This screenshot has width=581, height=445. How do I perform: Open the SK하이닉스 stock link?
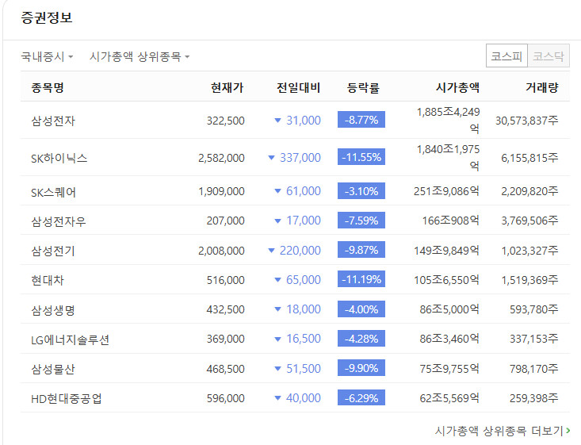[x=59, y=159]
